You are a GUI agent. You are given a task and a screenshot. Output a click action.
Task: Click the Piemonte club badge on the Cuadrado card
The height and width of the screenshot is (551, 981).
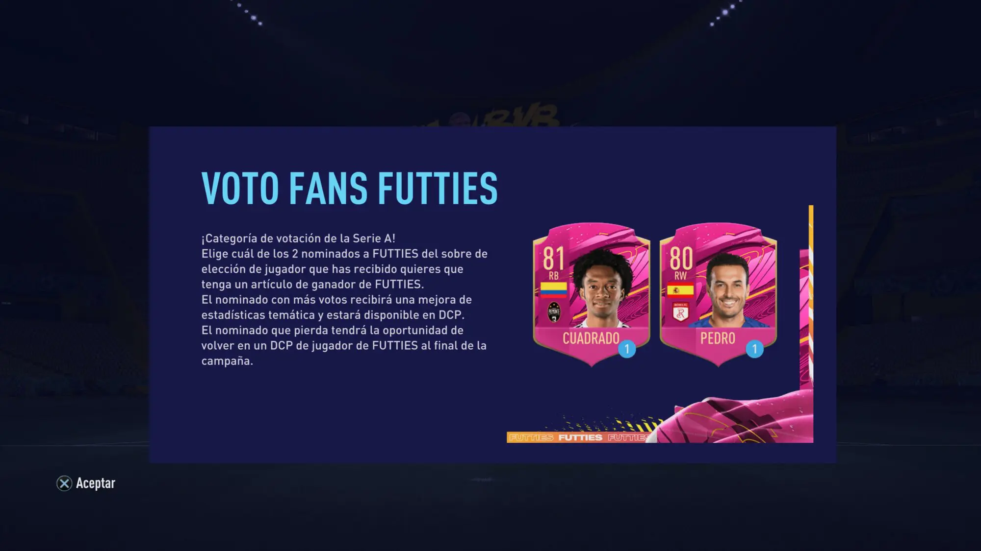[x=554, y=312]
